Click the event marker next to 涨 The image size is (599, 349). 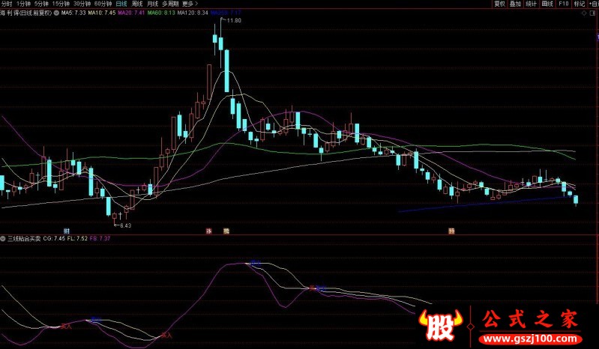pyautogui.click(x=226, y=231)
